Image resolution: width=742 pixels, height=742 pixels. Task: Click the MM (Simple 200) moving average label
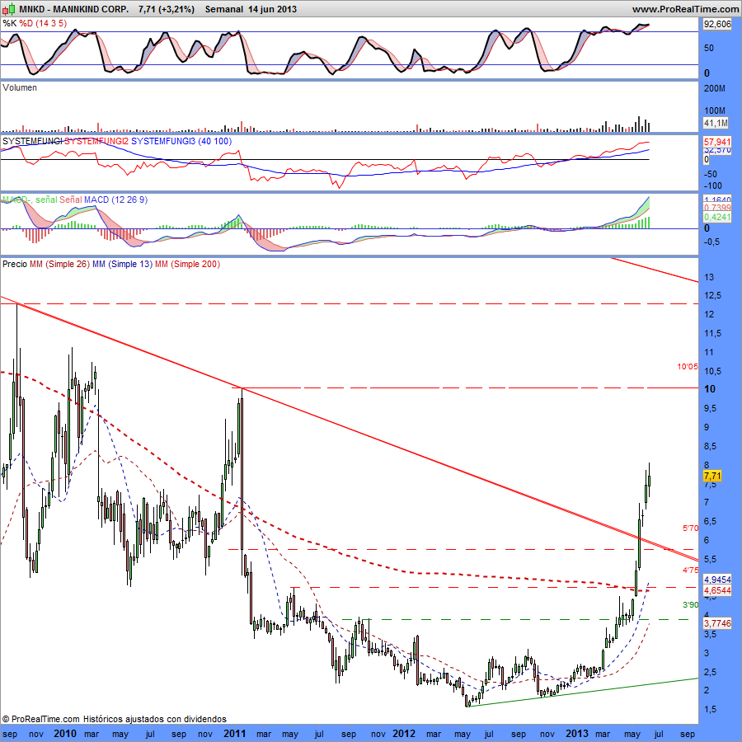[187, 264]
